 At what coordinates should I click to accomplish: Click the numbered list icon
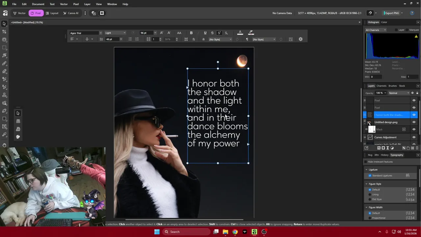point(137,39)
